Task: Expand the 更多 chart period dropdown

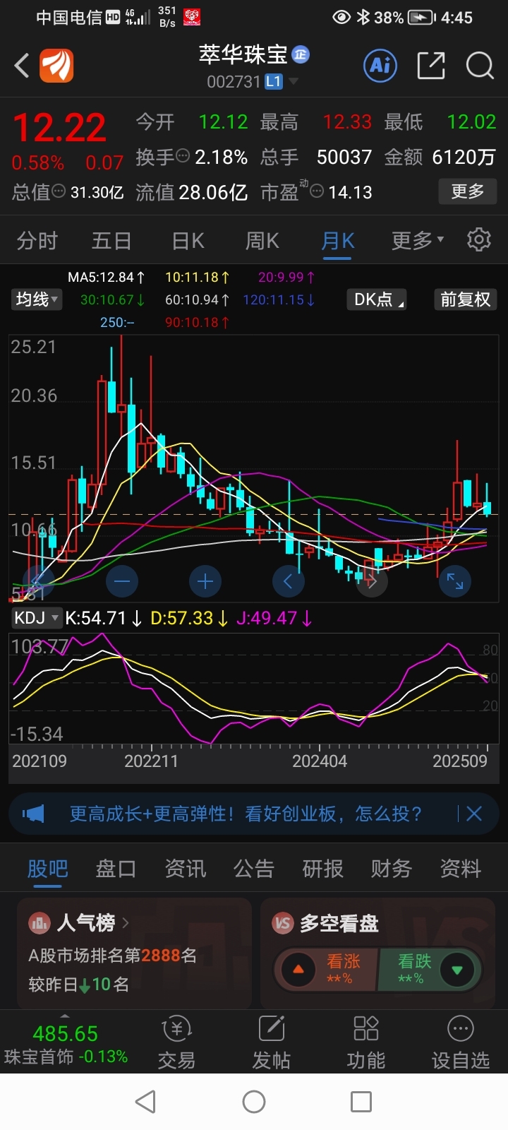Action: click(x=418, y=241)
